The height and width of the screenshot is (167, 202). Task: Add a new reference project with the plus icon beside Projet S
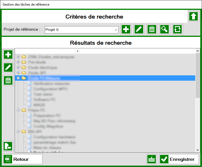pos(126,29)
